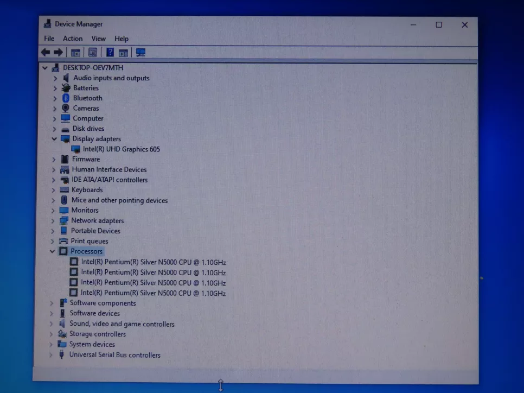Click the Network adapters icon
The height and width of the screenshot is (393, 524).
(64, 220)
